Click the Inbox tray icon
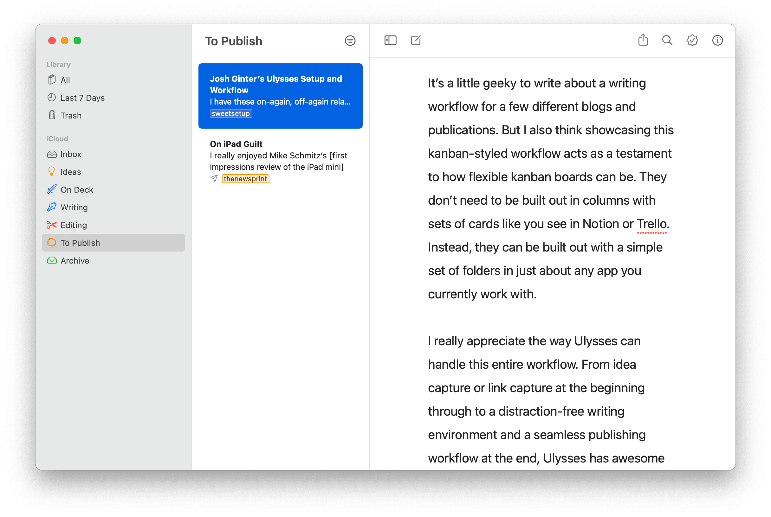 51,154
